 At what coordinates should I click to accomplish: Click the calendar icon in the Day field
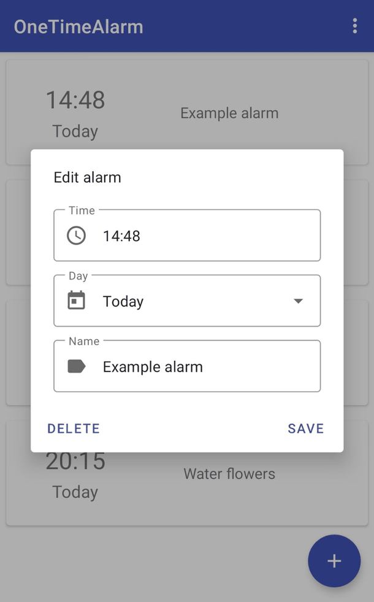75,301
